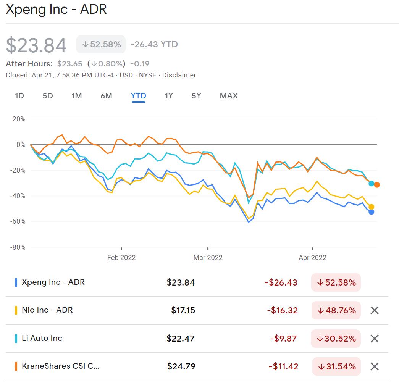Click the down-arrow in 52.58% badge
Viewport: 399px width, 384px height.
pos(85,44)
